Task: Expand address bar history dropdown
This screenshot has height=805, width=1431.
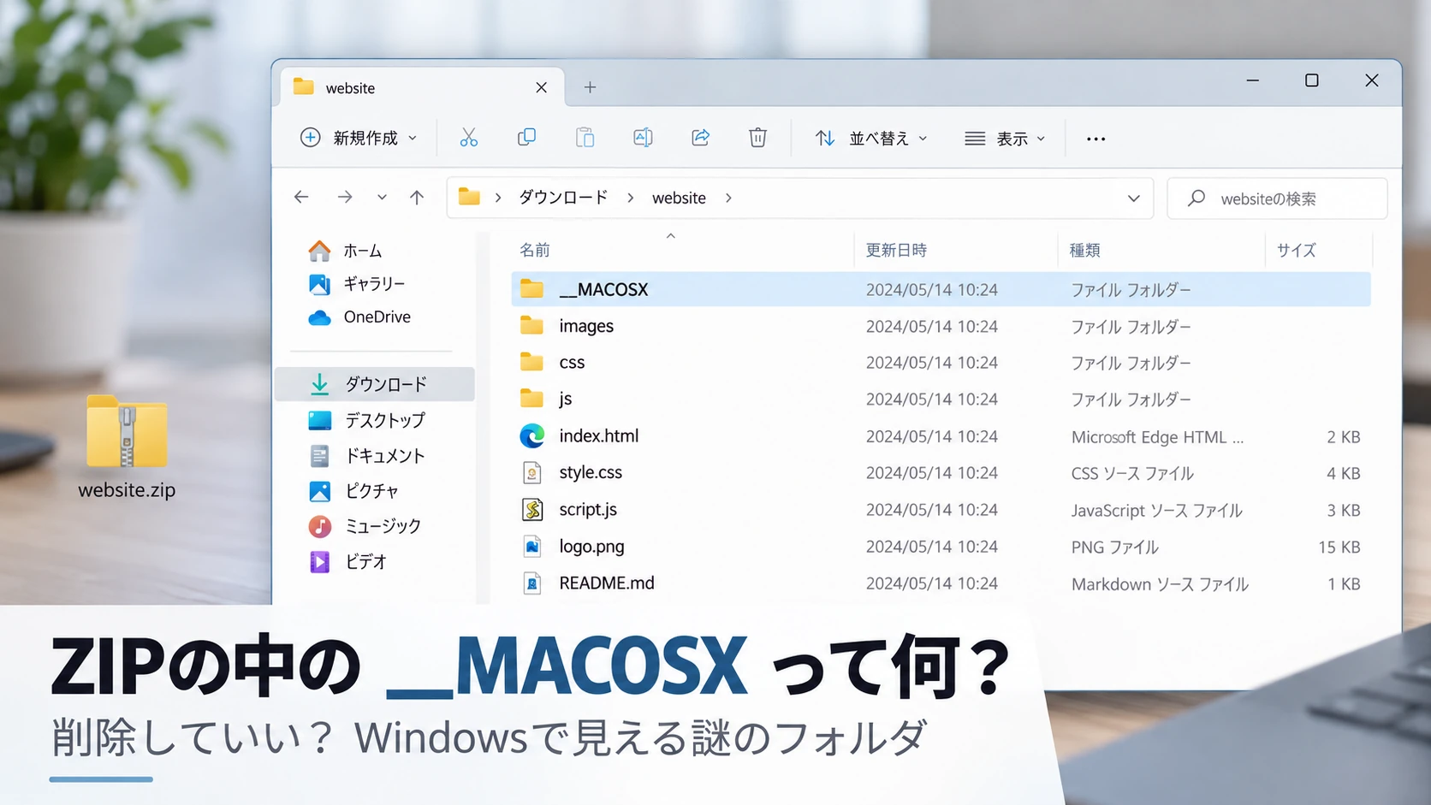Action: tap(1133, 198)
